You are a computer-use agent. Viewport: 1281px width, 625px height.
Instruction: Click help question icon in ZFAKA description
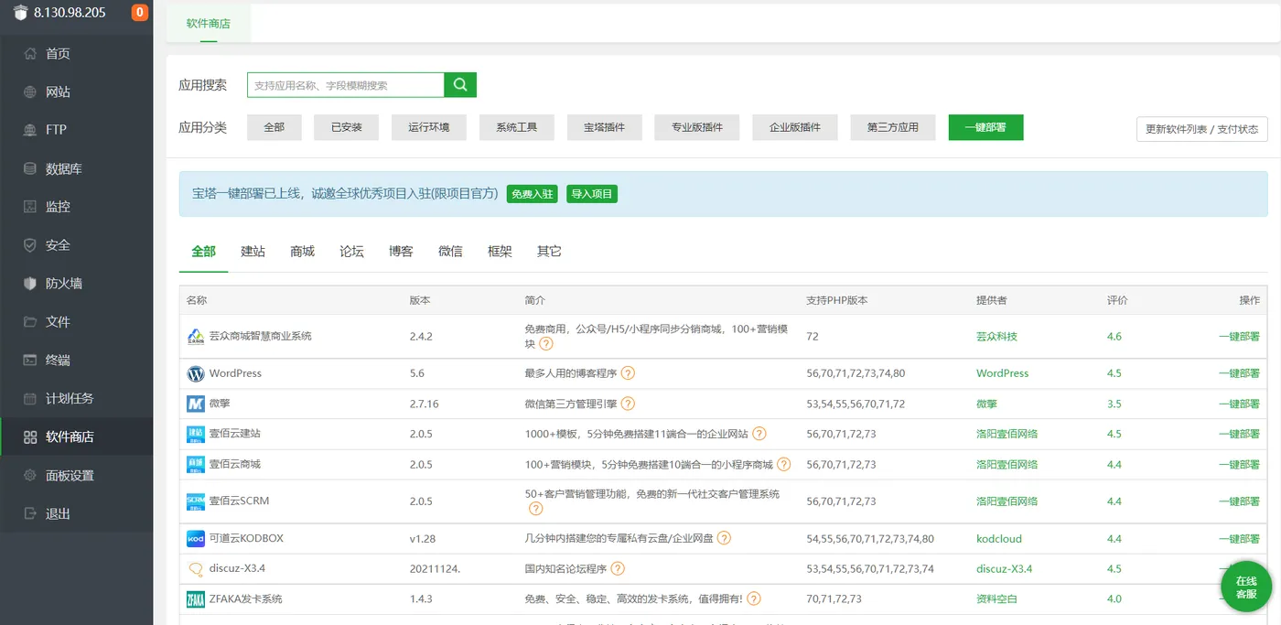754,599
